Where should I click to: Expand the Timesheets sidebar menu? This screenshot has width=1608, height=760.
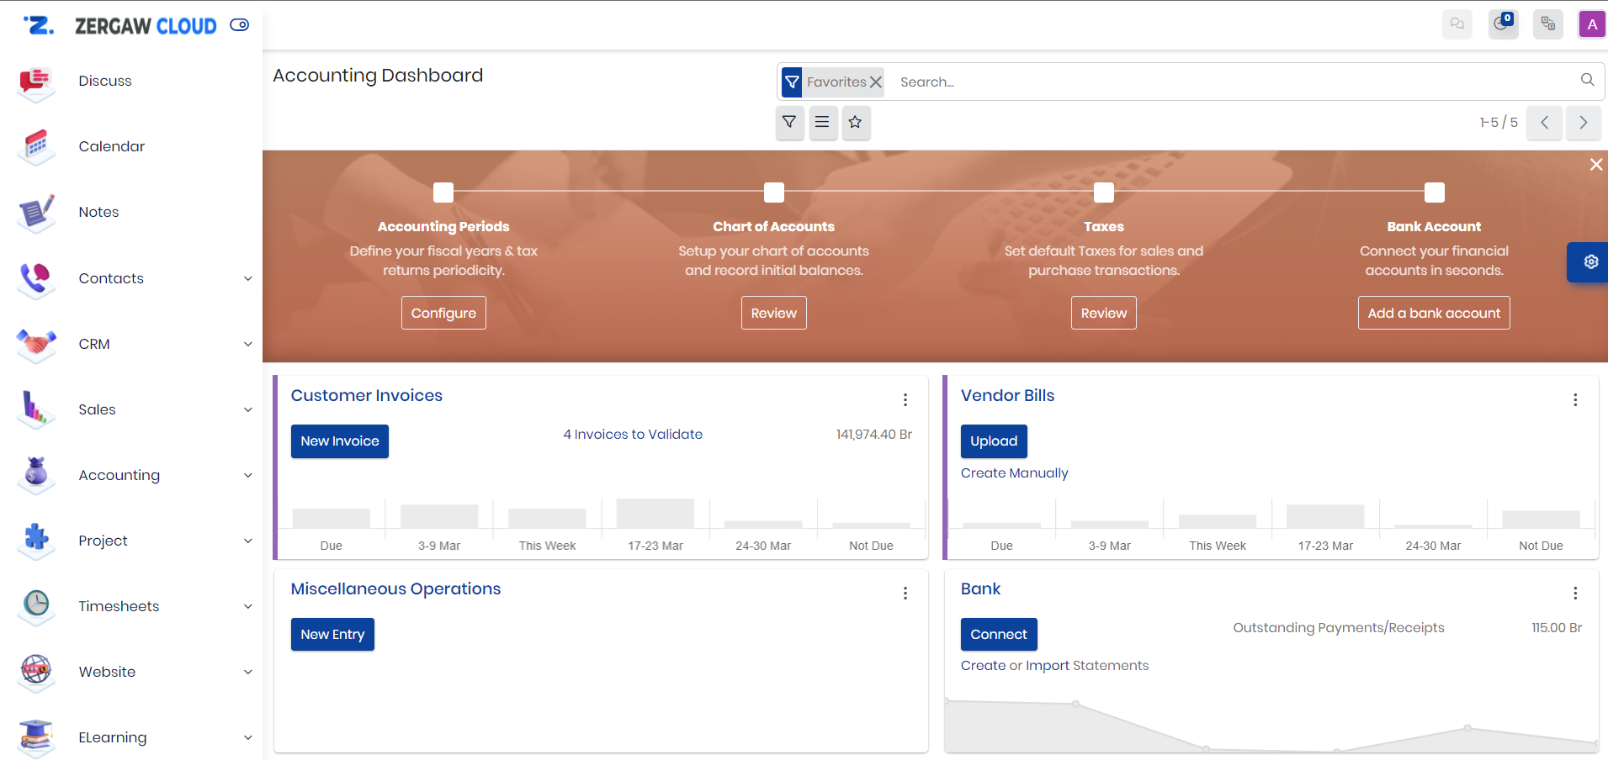[x=247, y=607]
